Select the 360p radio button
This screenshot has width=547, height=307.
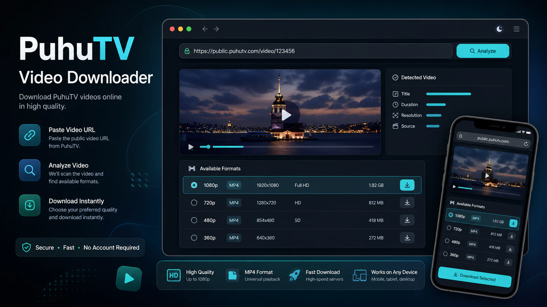[x=194, y=238]
